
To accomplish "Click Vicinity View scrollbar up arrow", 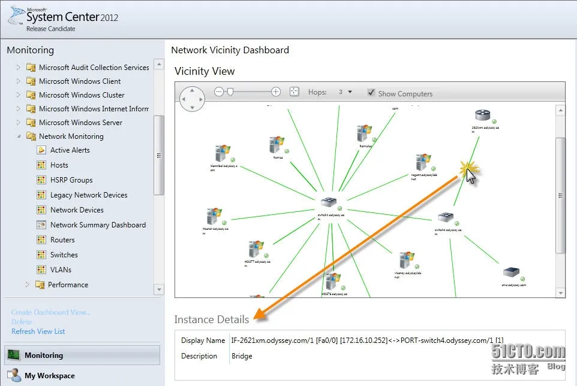I will point(560,110).
